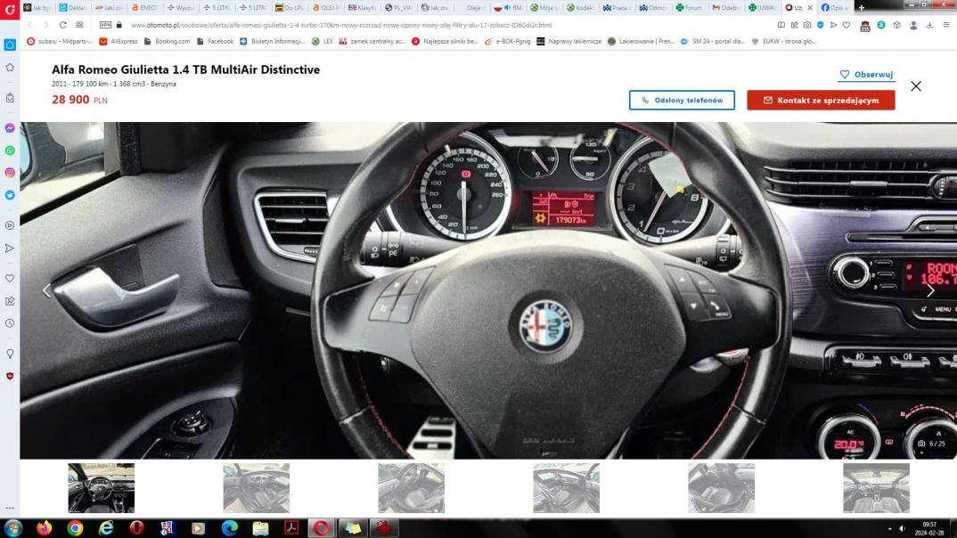Open Adobe Reader from taskbar
Viewport: 957px width, 538px height.
[291, 528]
